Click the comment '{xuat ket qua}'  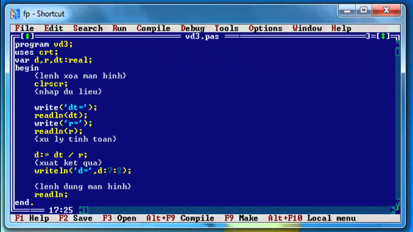coord(68,163)
